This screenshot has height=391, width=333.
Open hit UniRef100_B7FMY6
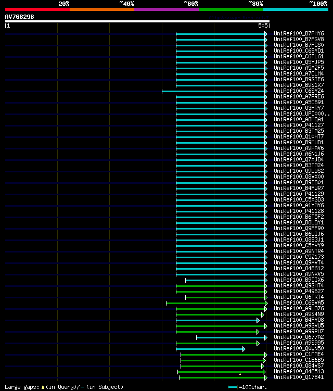click(x=299, y=33)
